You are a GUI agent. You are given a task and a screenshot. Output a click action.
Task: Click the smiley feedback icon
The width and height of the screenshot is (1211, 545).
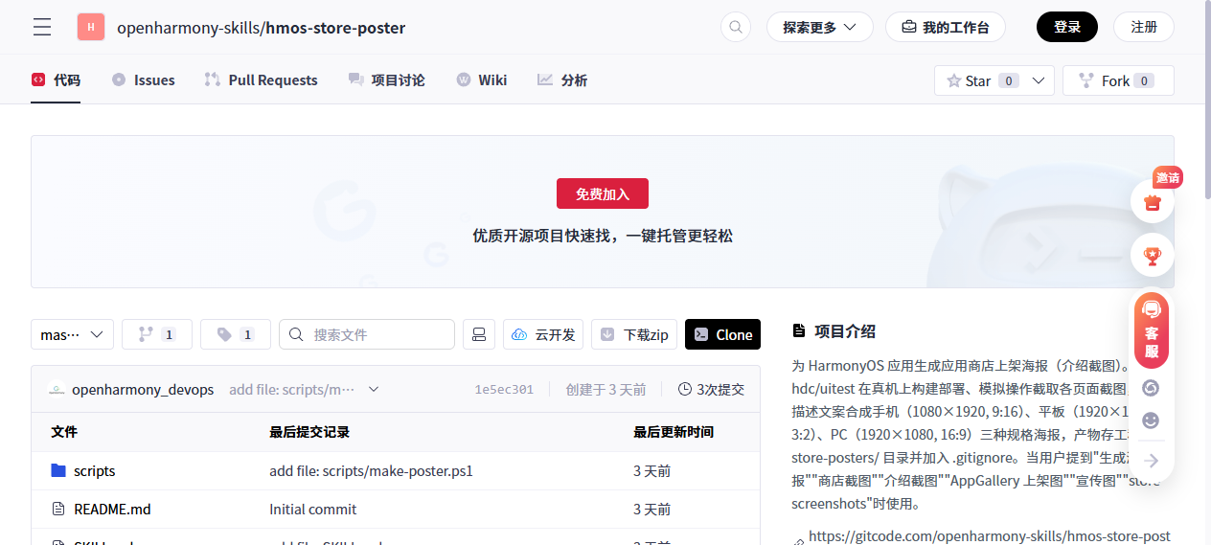1152,420
